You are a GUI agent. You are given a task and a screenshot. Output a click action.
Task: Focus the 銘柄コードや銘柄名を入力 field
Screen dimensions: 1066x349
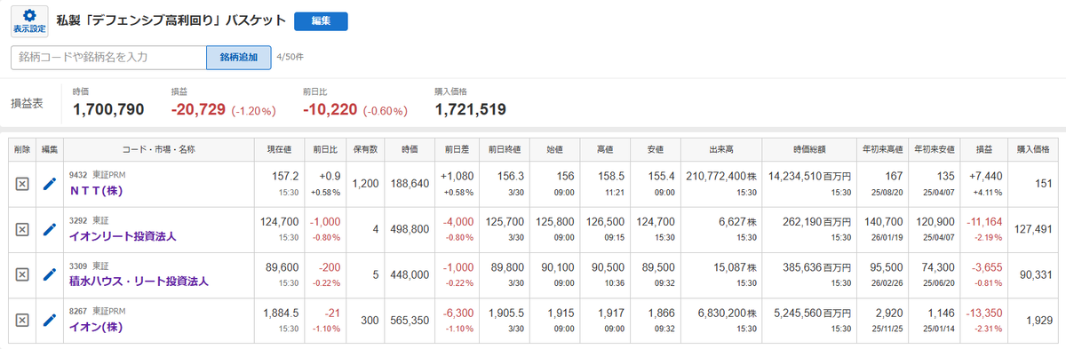(x=108, y=57)
